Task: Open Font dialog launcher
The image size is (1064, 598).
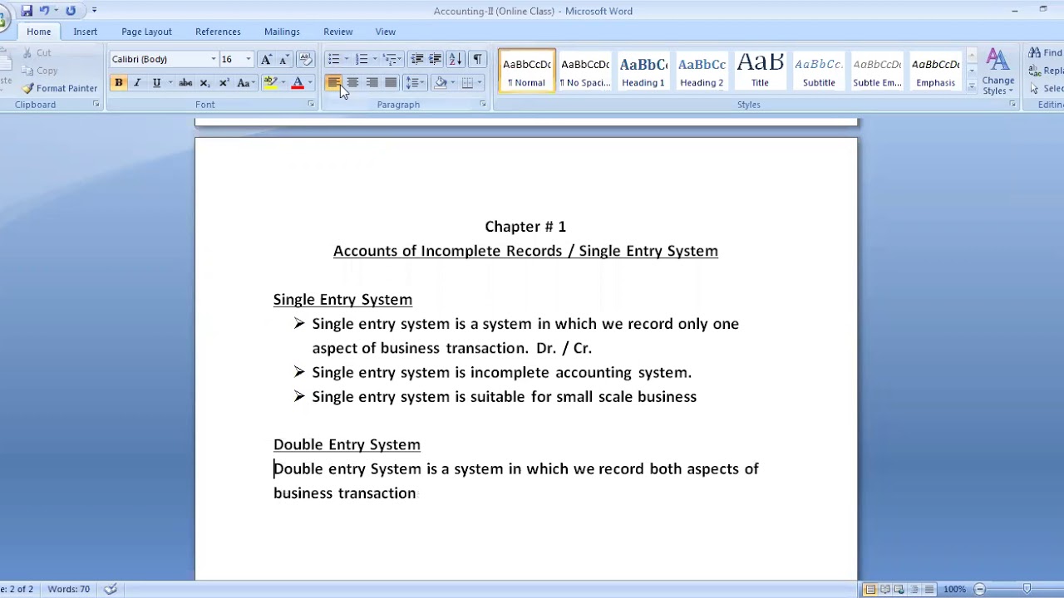Action: click(311, 105)
